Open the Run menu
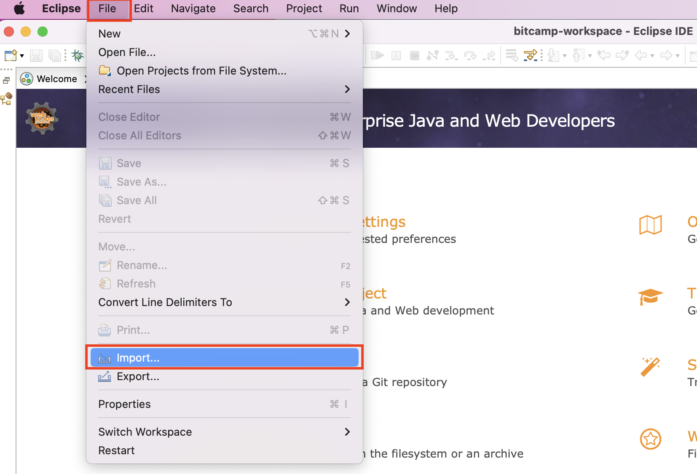This screenshot has width=697, height=474. point(349,8)
